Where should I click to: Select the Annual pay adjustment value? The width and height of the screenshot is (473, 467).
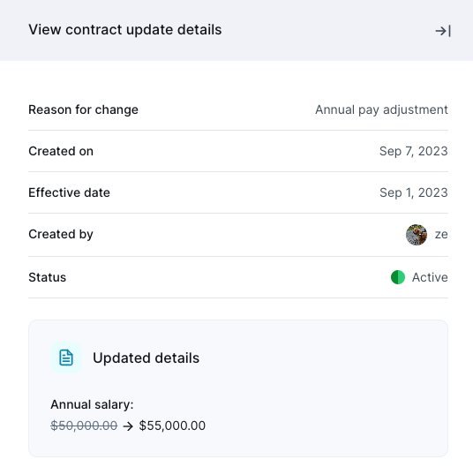point(381,109)
